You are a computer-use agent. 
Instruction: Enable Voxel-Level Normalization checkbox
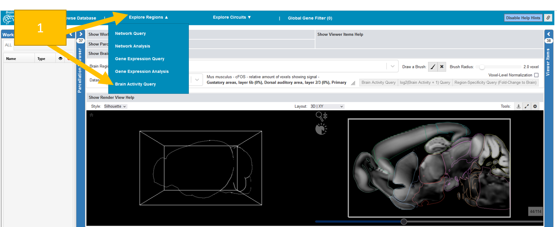point(536,75)
